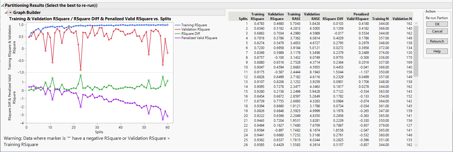Select the purple Penalized Valid RSquare legend entry
The height and width of the screenshot is (152, 453).
click(199, 38)
